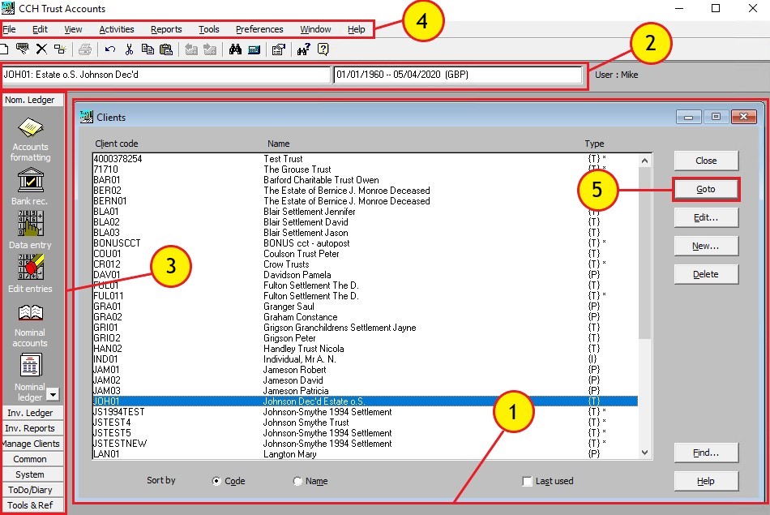Open the Activities menu
The height and width of the screenshot is (515, 770).
[x=117, y=29]
